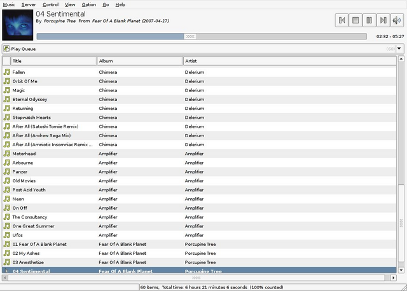Stop playback with the stop button

point(355,20)
